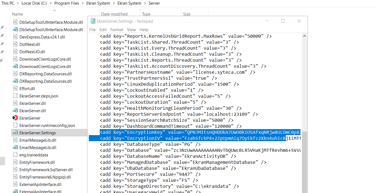Screen dimensions: 376x193
Task: Click the ReportServerEndpoint localhost:23109 line
Action: [x=179, y=114]
